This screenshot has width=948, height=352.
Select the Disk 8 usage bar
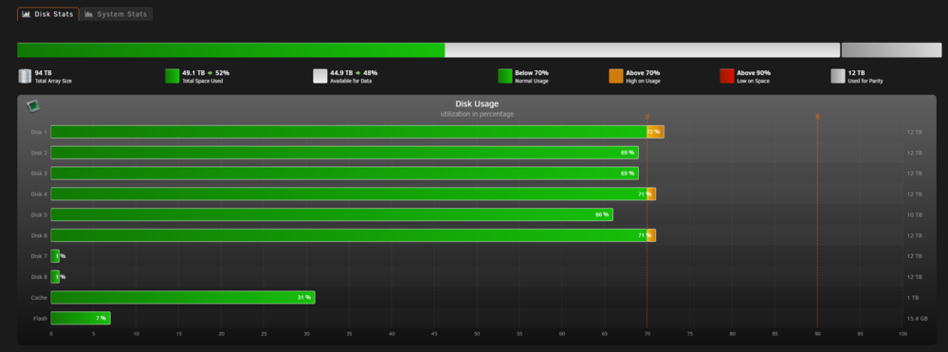click(x=55, y=277)
